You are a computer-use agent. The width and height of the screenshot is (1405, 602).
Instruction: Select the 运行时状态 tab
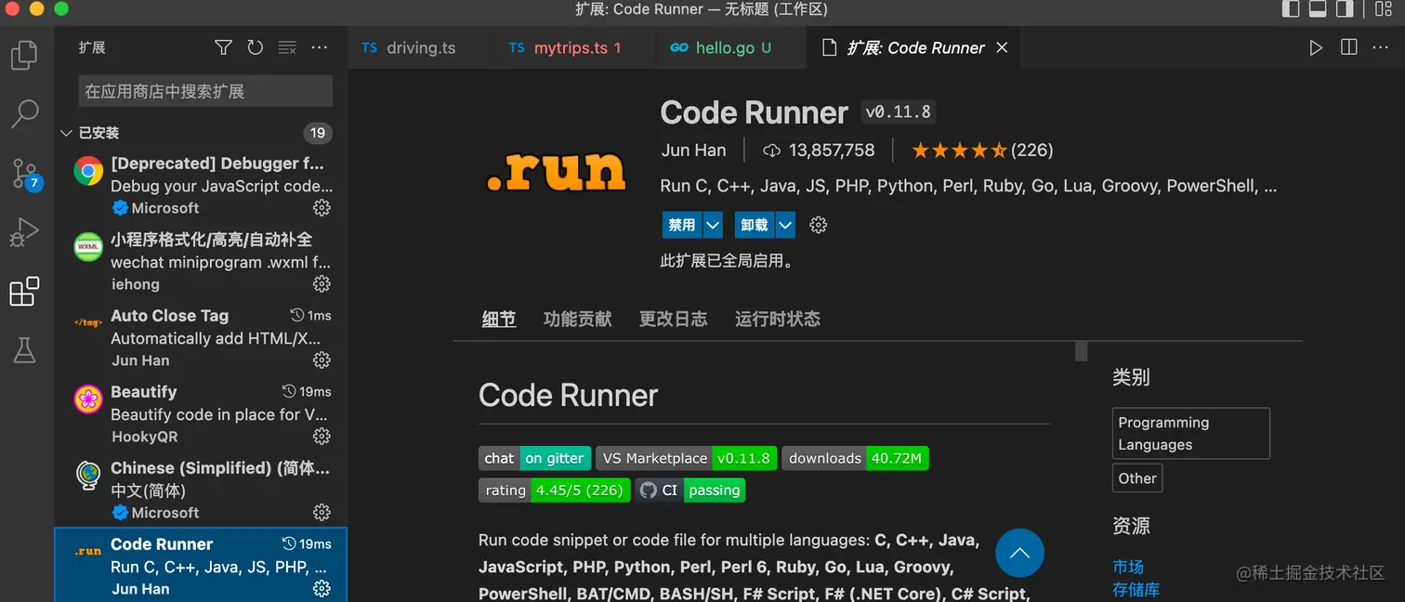click(x=778, y=319)
